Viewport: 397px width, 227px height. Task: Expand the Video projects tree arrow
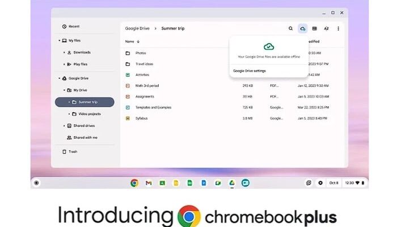[69, 114]
